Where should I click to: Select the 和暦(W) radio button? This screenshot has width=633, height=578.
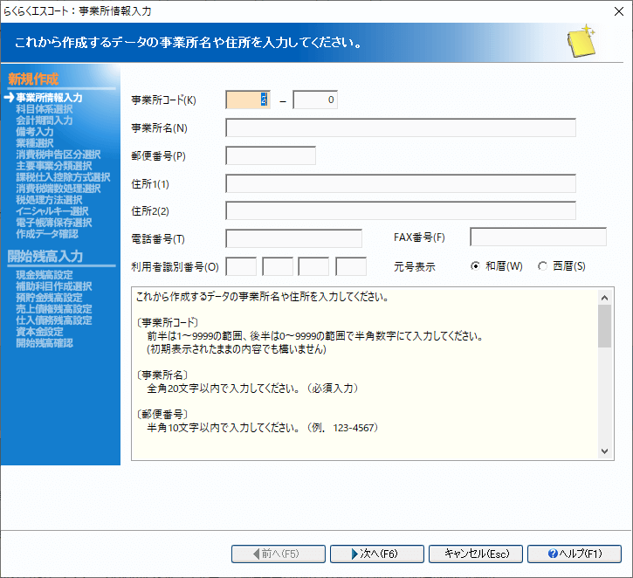point(476,265)
